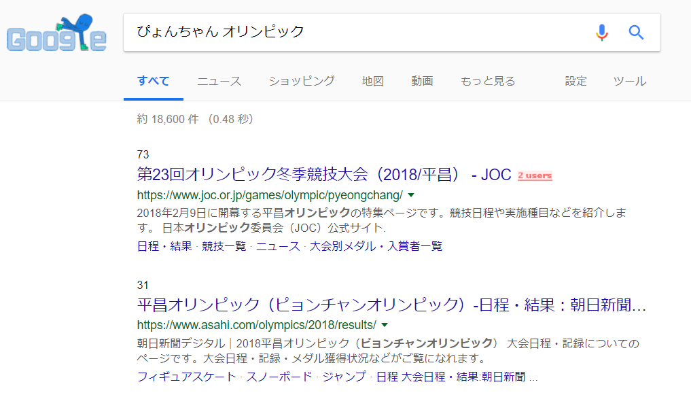The width and height of the screenshot is (691, 395).
Task: Click the asahi.com olympics results URL
Action: tap(256, 325)
